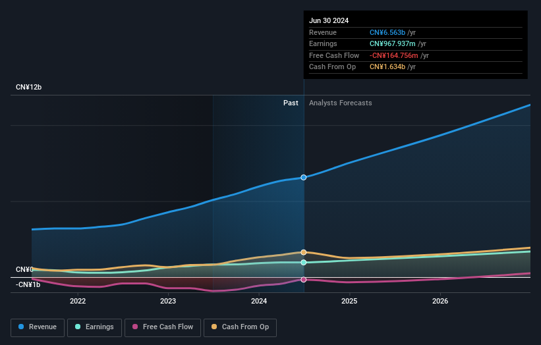Click the CN¥967.937m earnings value

(x=393, y=43)
